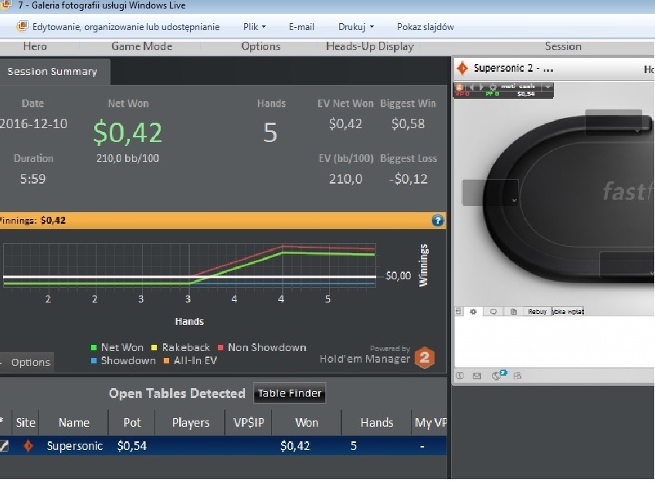Click the globe icon with blue badge
Viewport: 655px width, 483px height.
click(x=498, y=375)
